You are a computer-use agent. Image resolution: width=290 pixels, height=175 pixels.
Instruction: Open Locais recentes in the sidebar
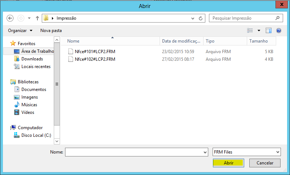[36, 67]
